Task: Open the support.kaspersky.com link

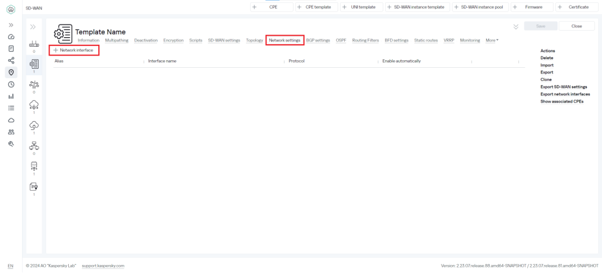Action: (103, 266)
